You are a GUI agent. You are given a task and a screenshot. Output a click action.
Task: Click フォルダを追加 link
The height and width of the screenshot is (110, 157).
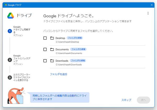(x=59, y=74)
